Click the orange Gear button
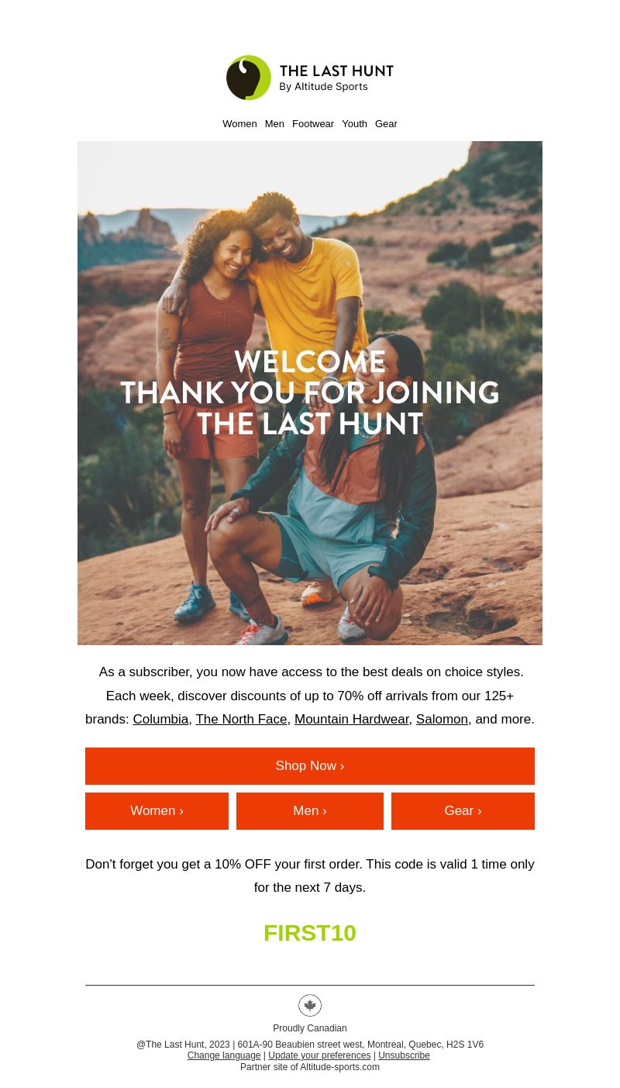The image size is (620, 1088). click(463, 811)
